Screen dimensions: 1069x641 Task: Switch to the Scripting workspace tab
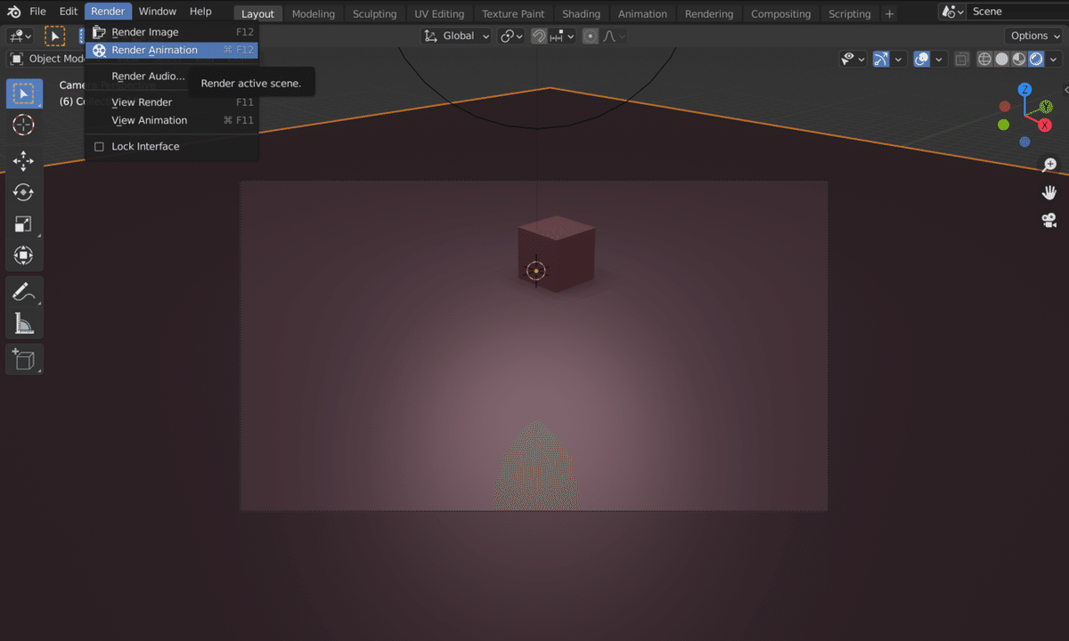(x=850, y=13)
